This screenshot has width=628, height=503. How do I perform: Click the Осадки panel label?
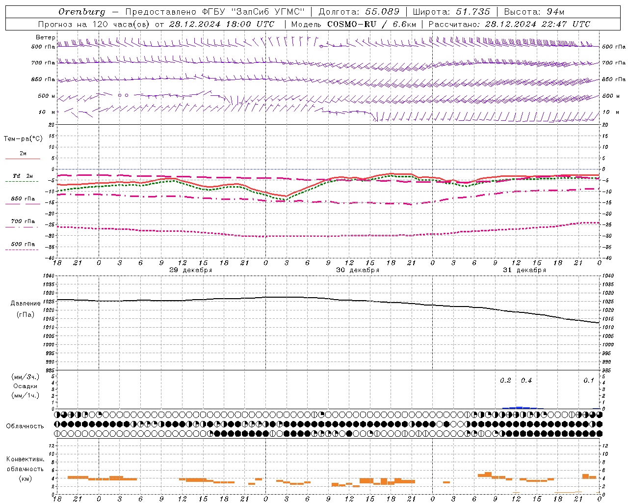click(26, 386)
